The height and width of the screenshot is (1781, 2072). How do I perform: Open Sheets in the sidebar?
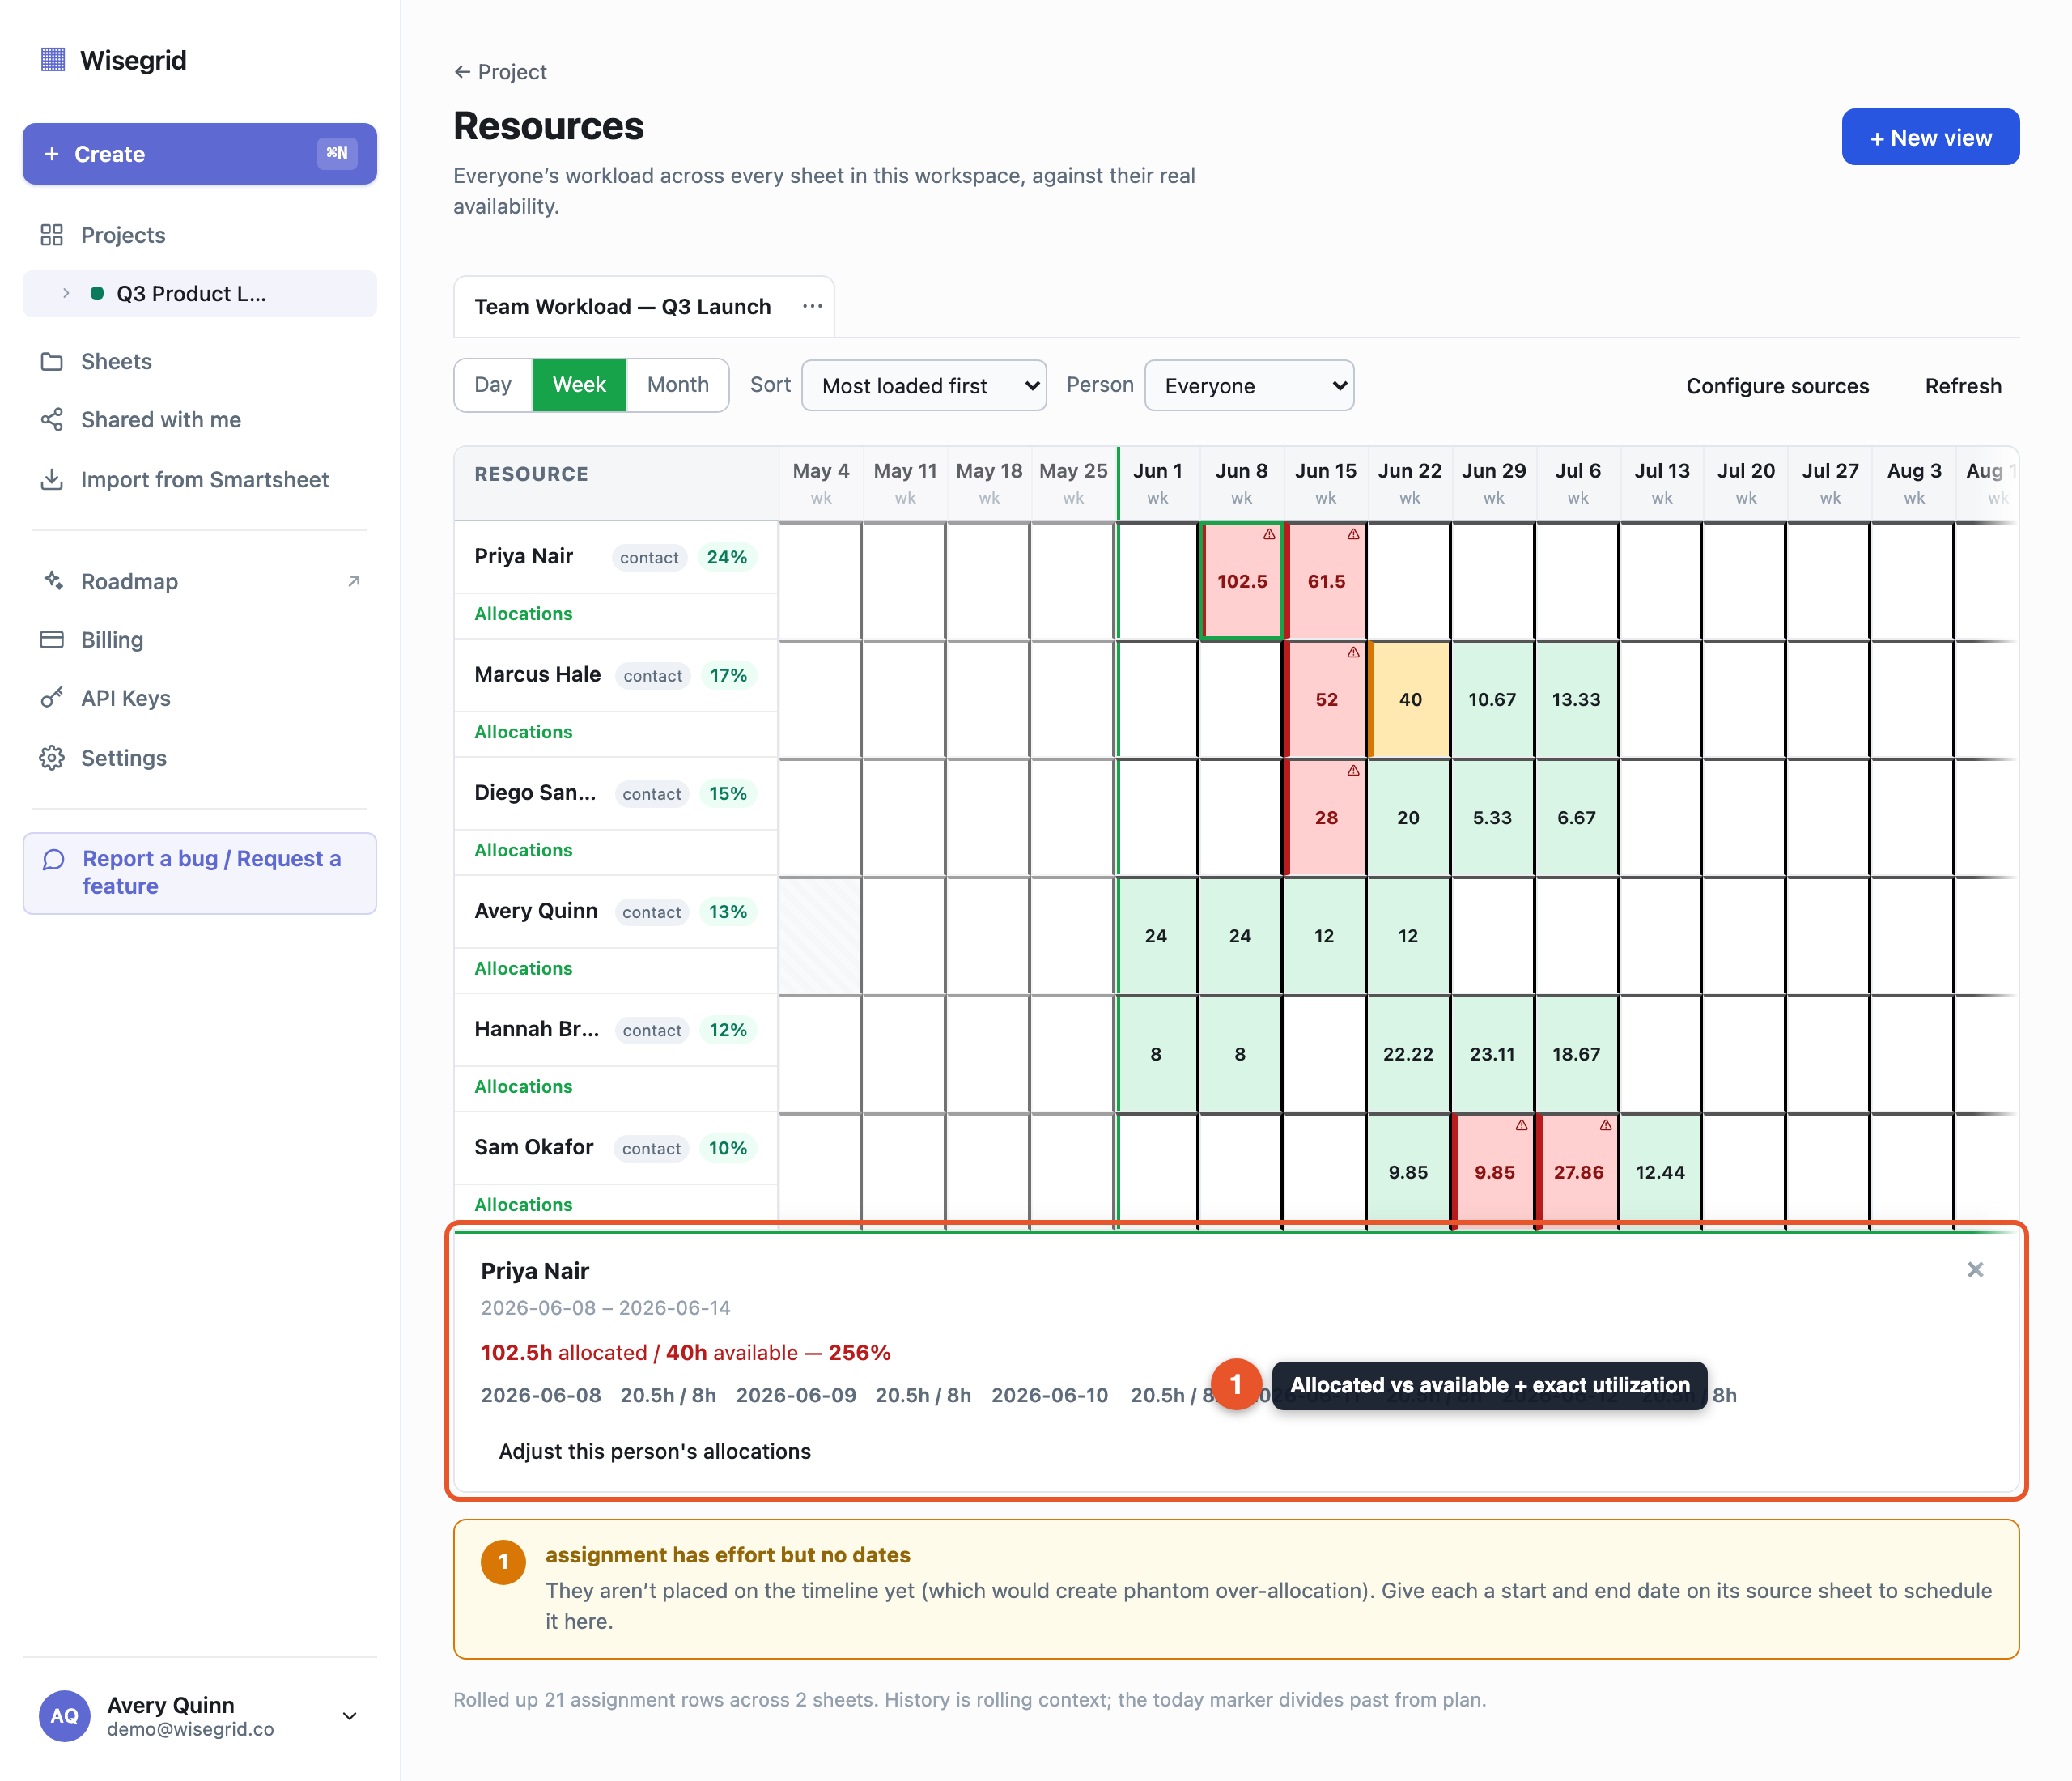pos(200,361)
